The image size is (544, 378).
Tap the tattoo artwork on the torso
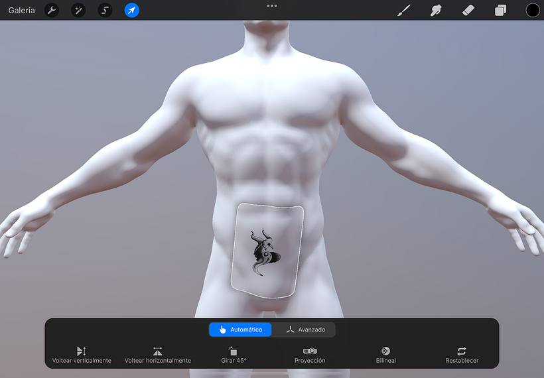[x=265, y=253]
